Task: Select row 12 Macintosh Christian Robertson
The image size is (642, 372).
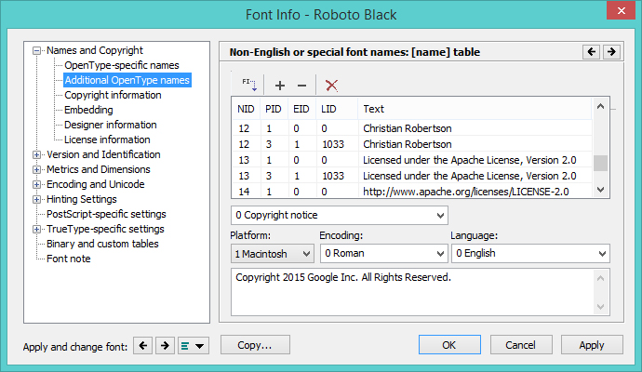Action: click(412, 128)
